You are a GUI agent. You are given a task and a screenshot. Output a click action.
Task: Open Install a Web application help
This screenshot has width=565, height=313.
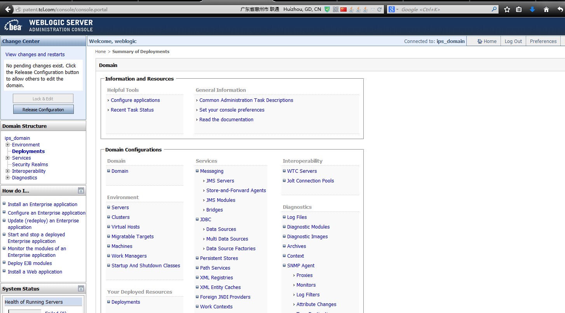(35, 272)
